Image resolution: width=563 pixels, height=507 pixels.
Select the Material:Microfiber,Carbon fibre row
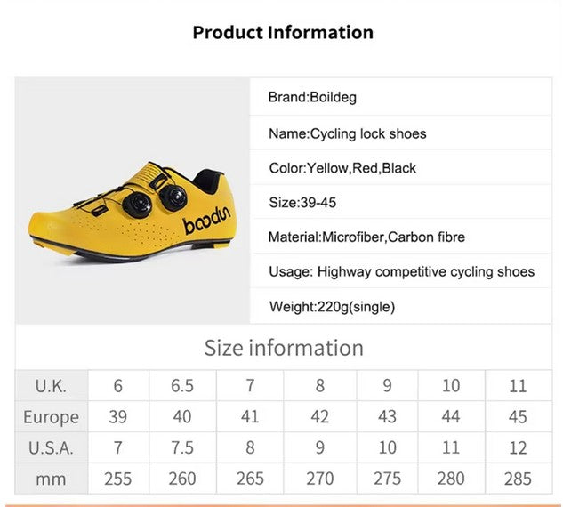(x=366, y=237)
